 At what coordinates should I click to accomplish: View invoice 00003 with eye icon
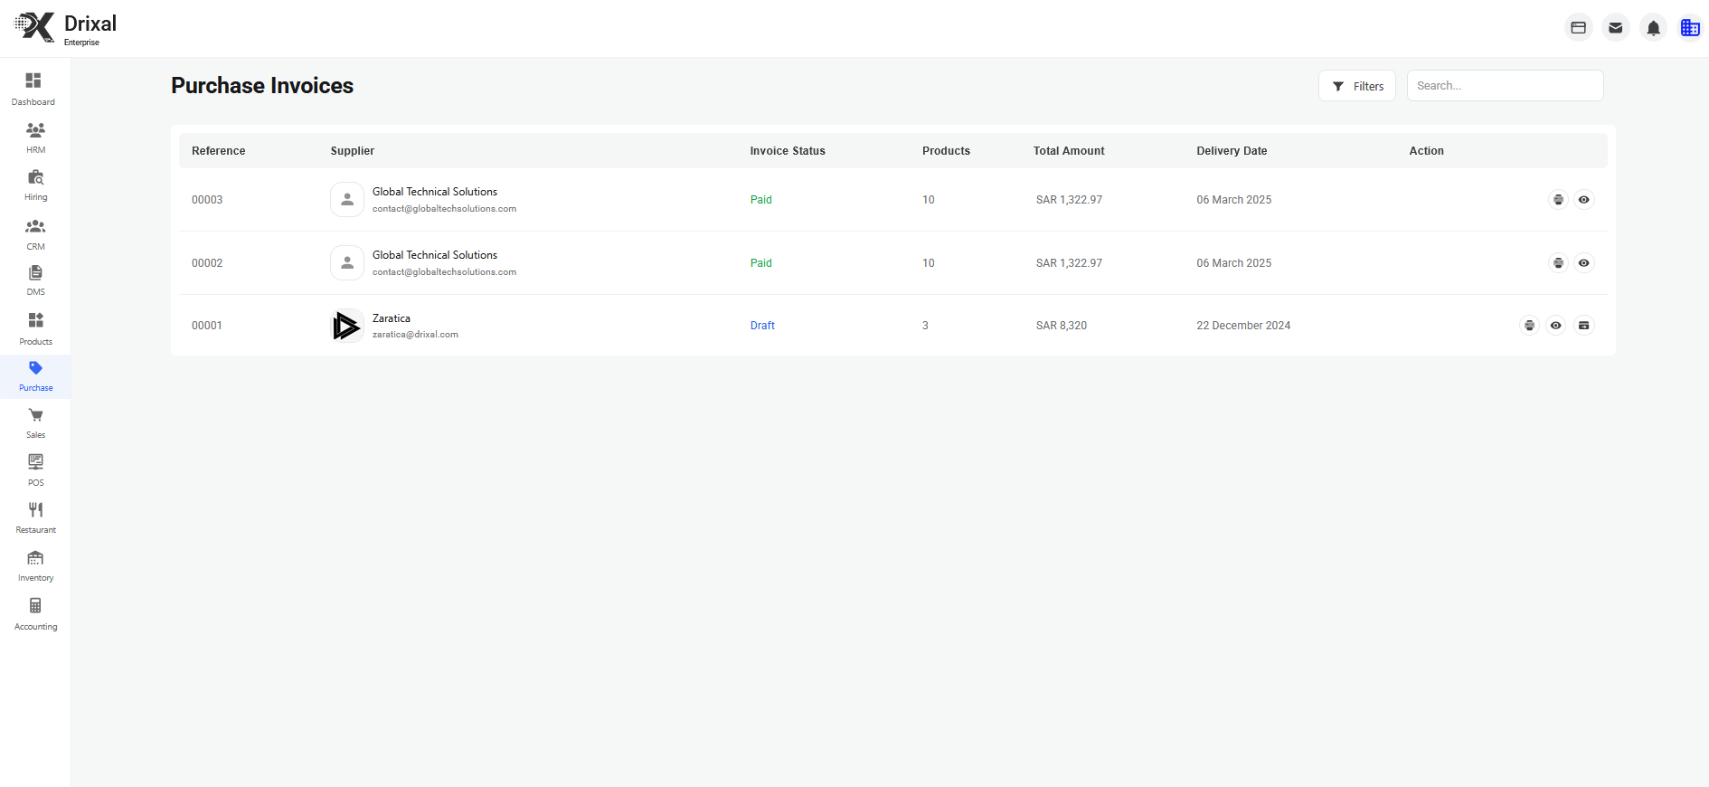pos(1583,200)
